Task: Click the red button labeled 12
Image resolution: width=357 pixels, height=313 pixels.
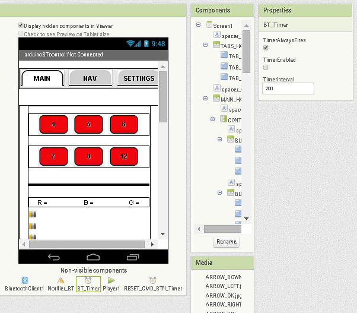Action: (124, 156)
